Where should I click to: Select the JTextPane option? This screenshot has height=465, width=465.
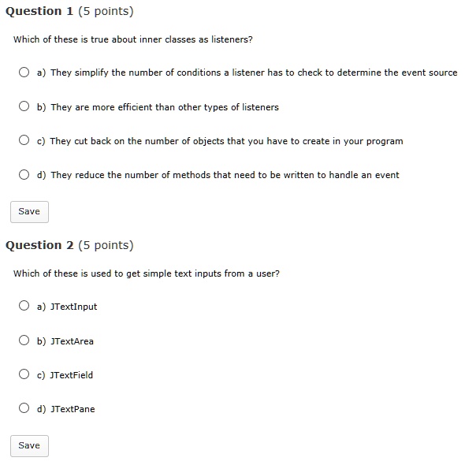[x=24, y=407]
